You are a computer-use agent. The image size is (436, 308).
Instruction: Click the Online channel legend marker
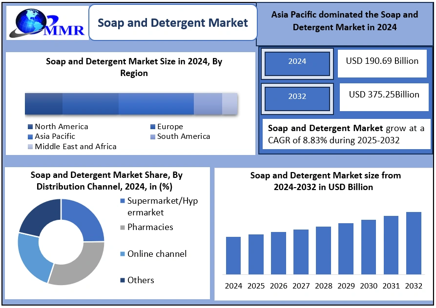[x=122, y=254]
